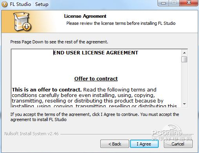
Task: Click the empty scrollbar track below the thumb
Action: pyautogui.click(x=184, y=82)
